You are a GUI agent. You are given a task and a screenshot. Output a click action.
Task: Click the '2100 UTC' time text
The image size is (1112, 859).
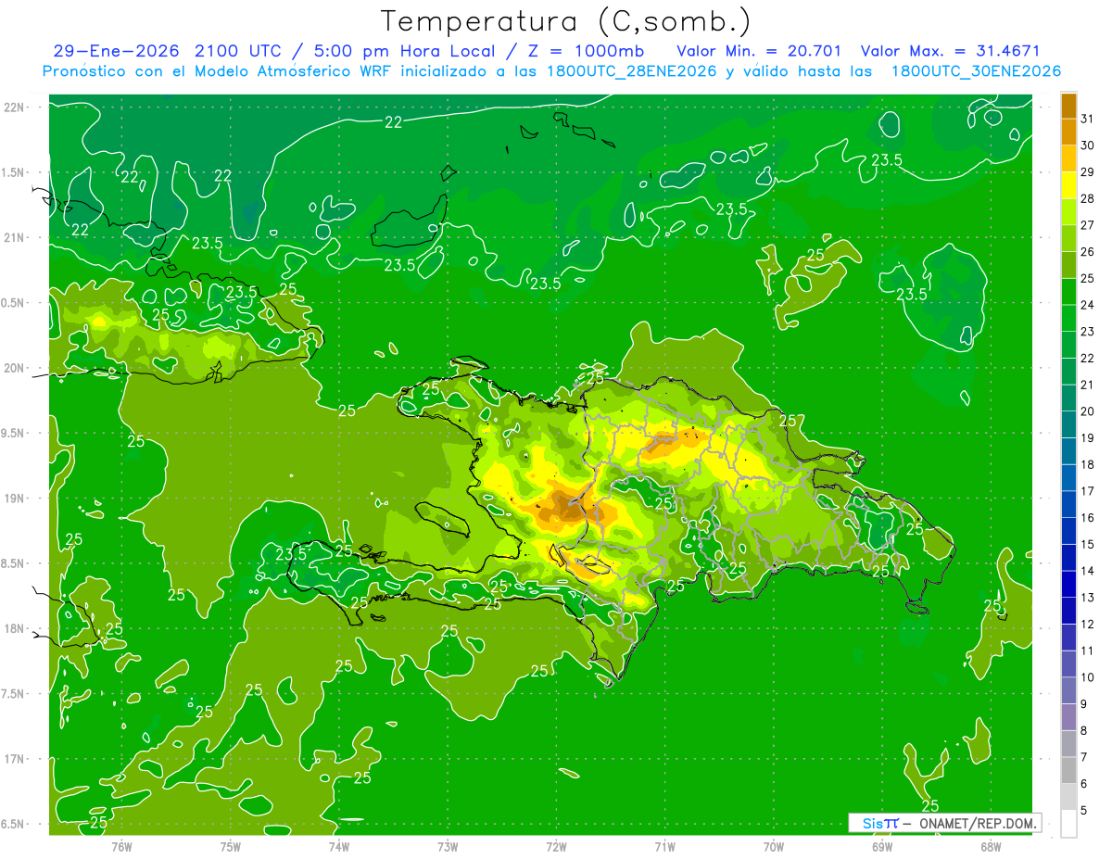(x=239, y=51)
